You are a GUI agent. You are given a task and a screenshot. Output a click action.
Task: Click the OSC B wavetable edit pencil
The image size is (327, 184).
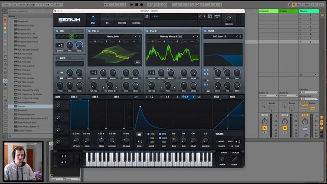(x=196, y=47)
